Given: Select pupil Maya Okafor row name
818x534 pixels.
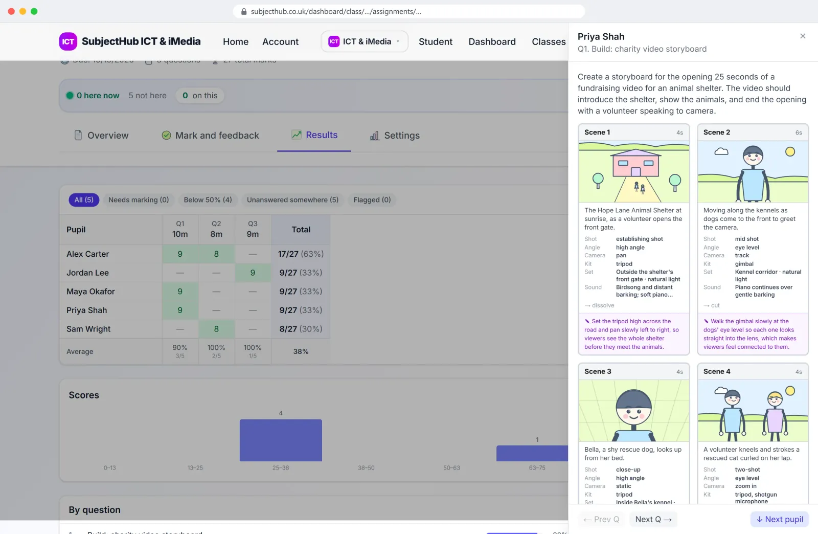Looking at the screenshot, I should 90,292.
